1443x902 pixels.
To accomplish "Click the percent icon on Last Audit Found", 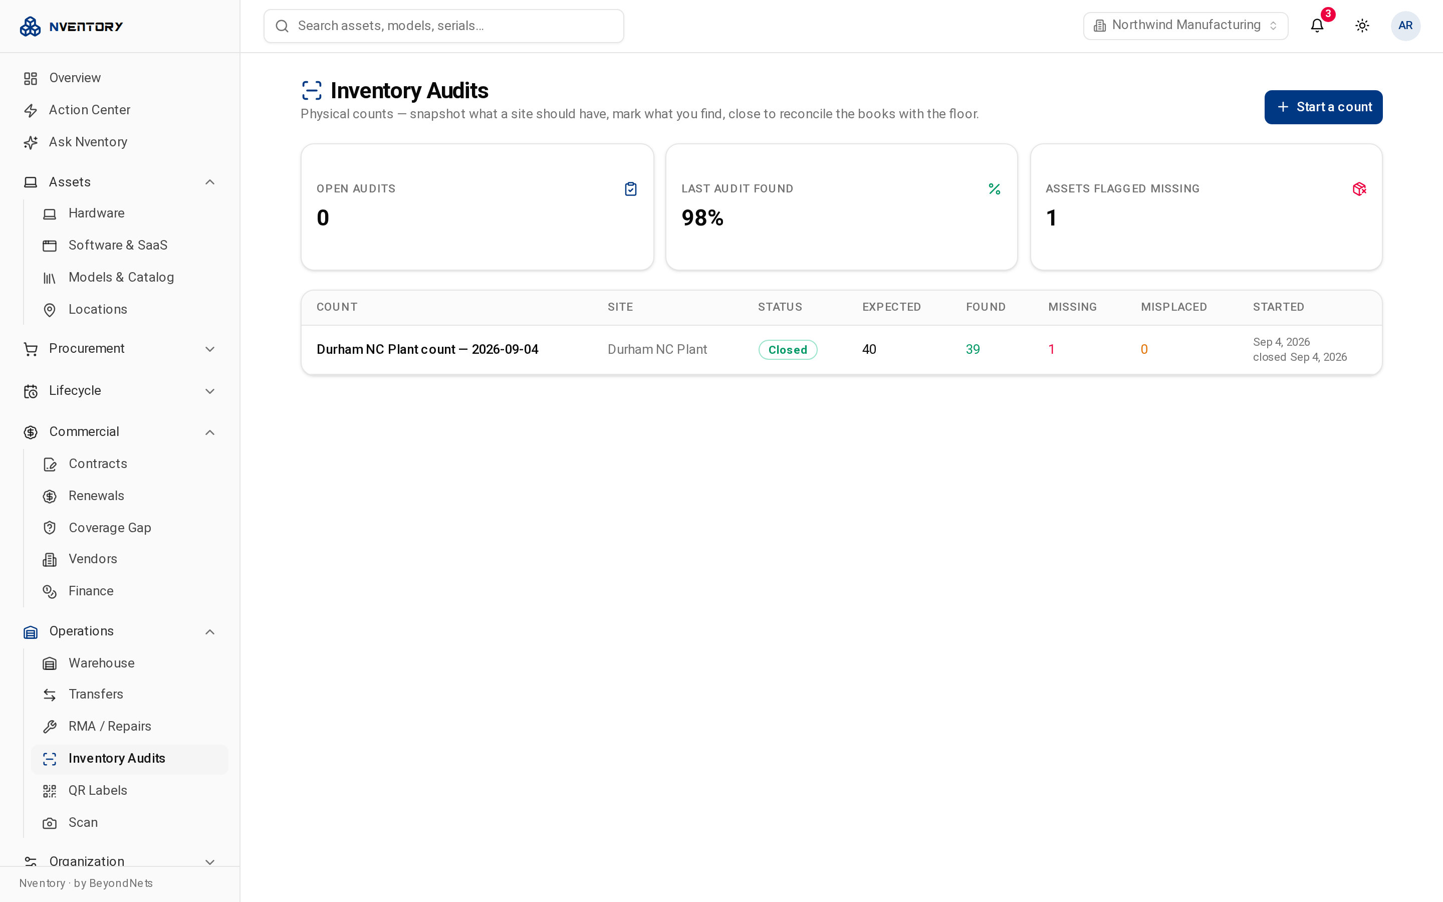I will click(x=995, y=189).
